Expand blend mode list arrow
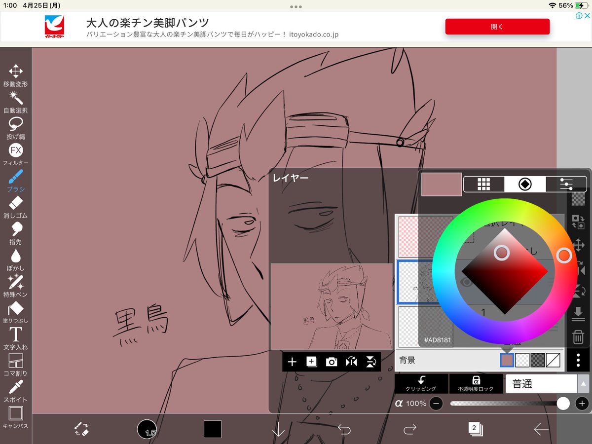Viewport: 592px width, 444px height. (583, 383)
